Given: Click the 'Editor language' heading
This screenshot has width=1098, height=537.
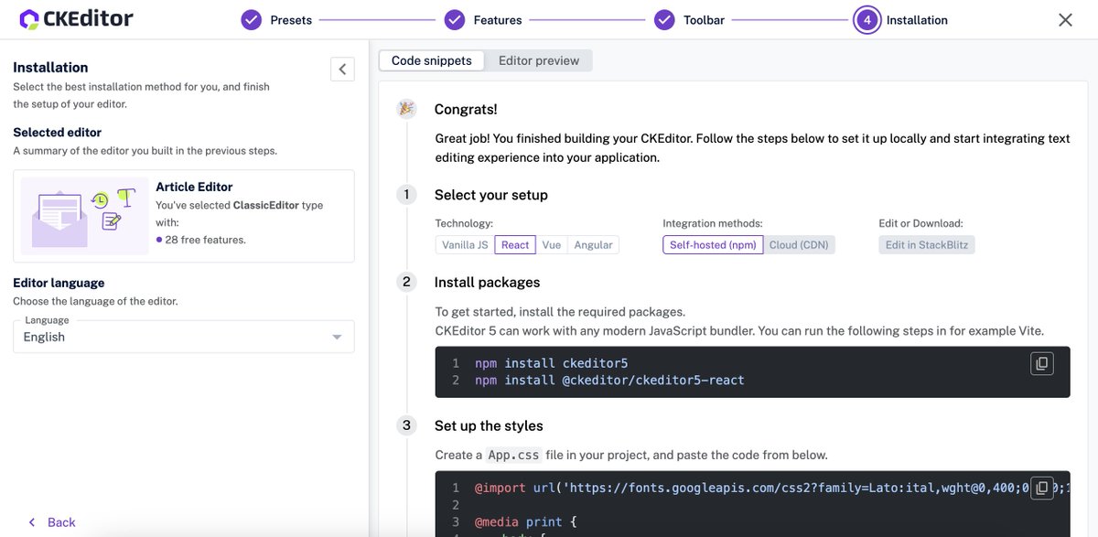Looking at the screenshot, I should coord(59,283).
